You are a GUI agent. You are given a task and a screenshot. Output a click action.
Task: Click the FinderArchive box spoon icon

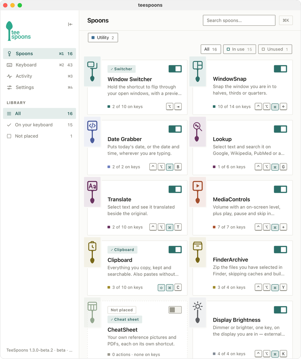tap(198, 252)
